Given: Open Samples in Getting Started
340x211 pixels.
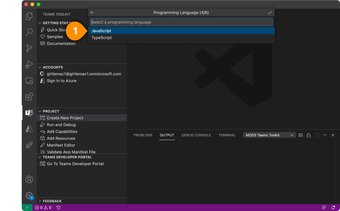Looking at the screenshot, I should [54, 37].
